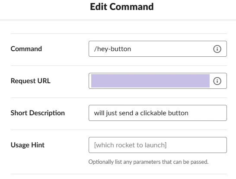This screenshot has height=179, width=236.
Task: Click the 'Optionally list any parameters' helper text
Action: 148,162
